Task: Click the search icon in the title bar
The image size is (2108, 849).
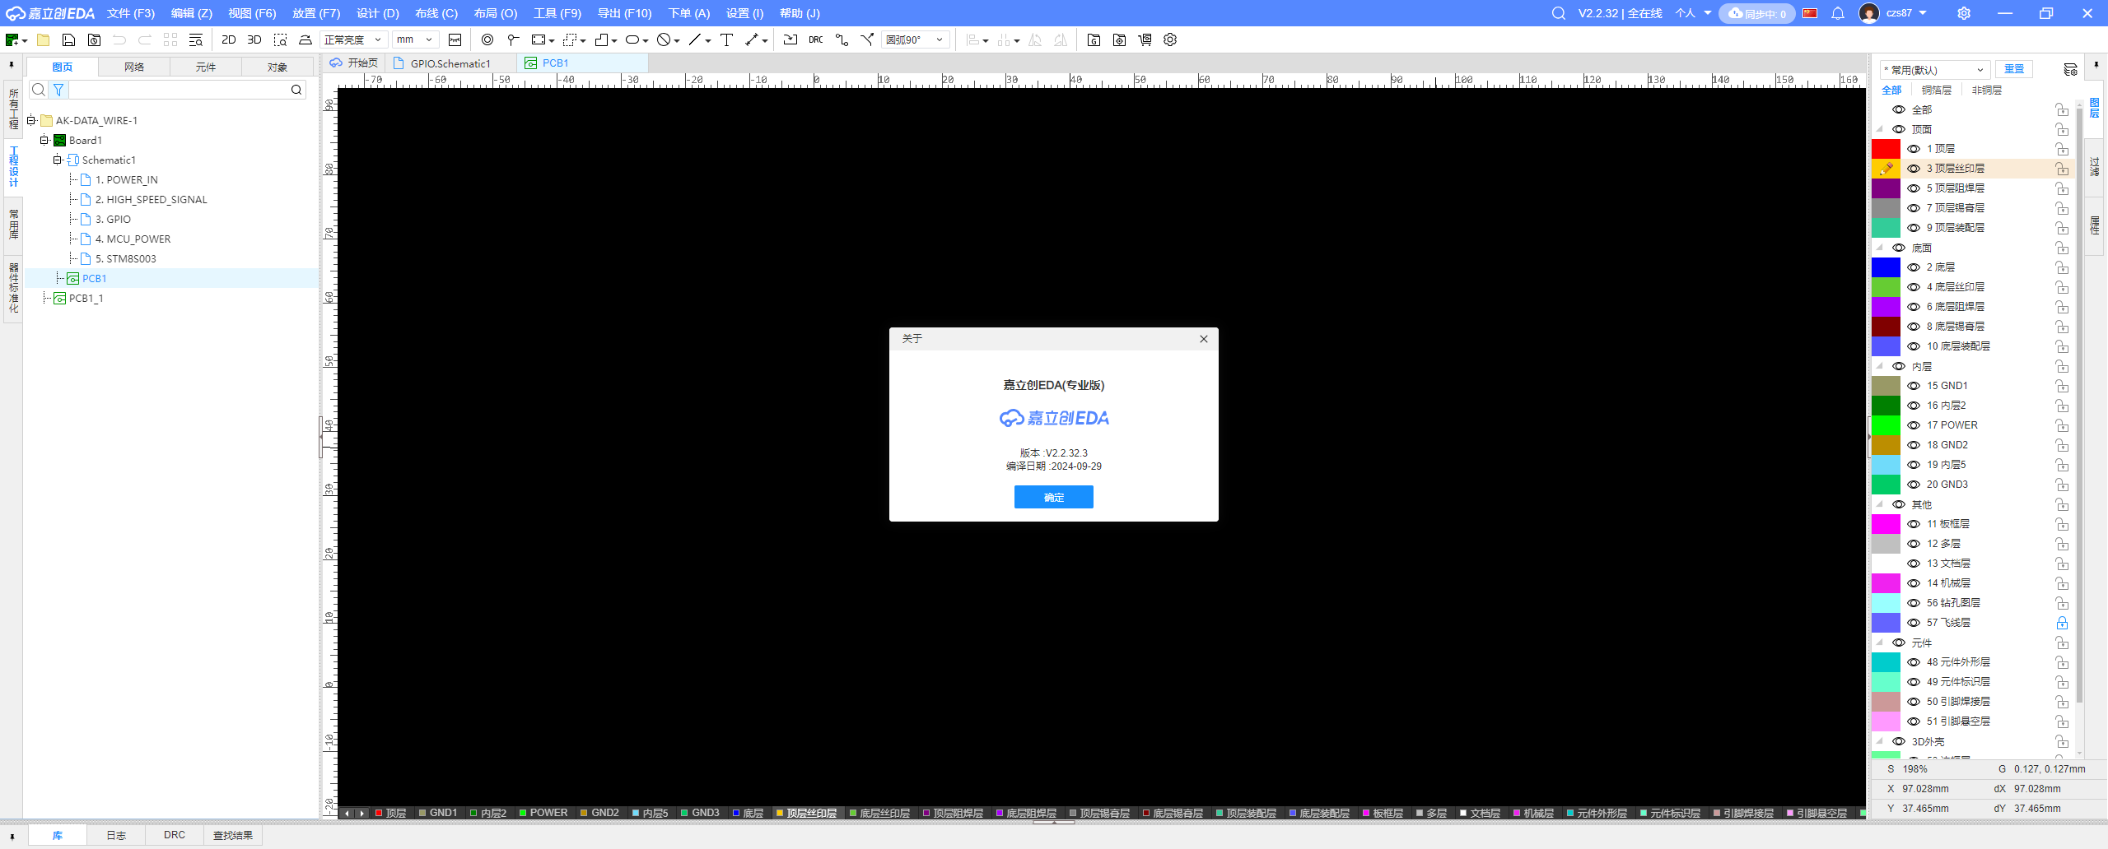Action: pyautogui.click(x=1558, y=13)
